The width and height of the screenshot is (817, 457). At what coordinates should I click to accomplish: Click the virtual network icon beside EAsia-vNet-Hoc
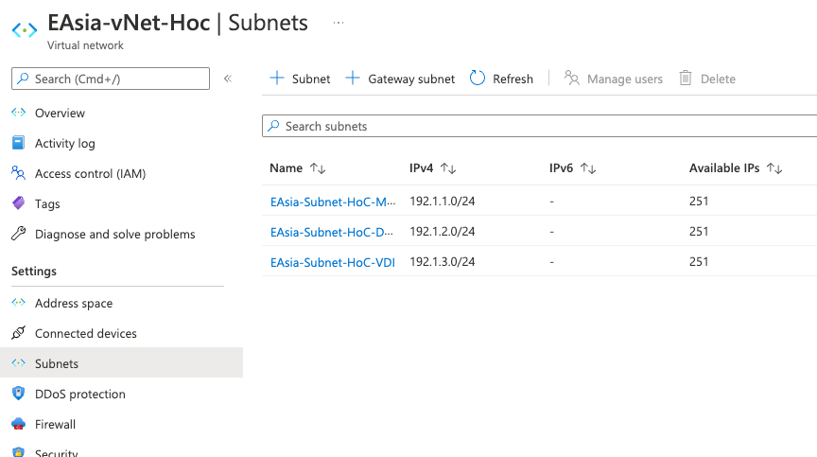pos(25,29)
